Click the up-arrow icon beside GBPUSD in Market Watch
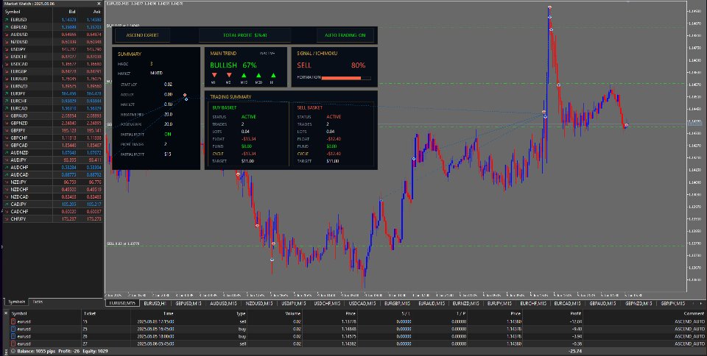Screen dimensions: 707x356 (x=7, y=27)
